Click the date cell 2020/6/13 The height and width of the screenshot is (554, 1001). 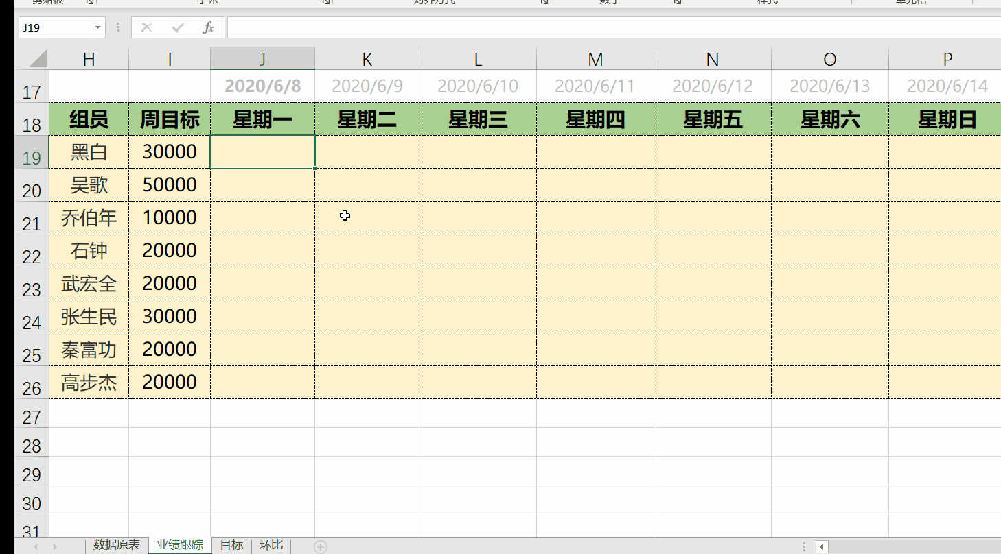[830, 86]
